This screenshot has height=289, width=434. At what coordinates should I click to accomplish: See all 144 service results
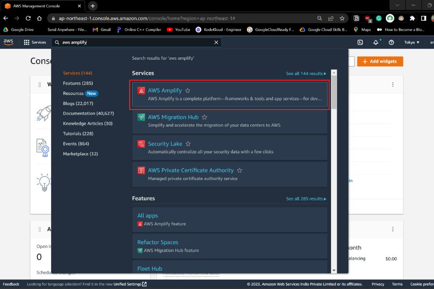coord(306,74)
